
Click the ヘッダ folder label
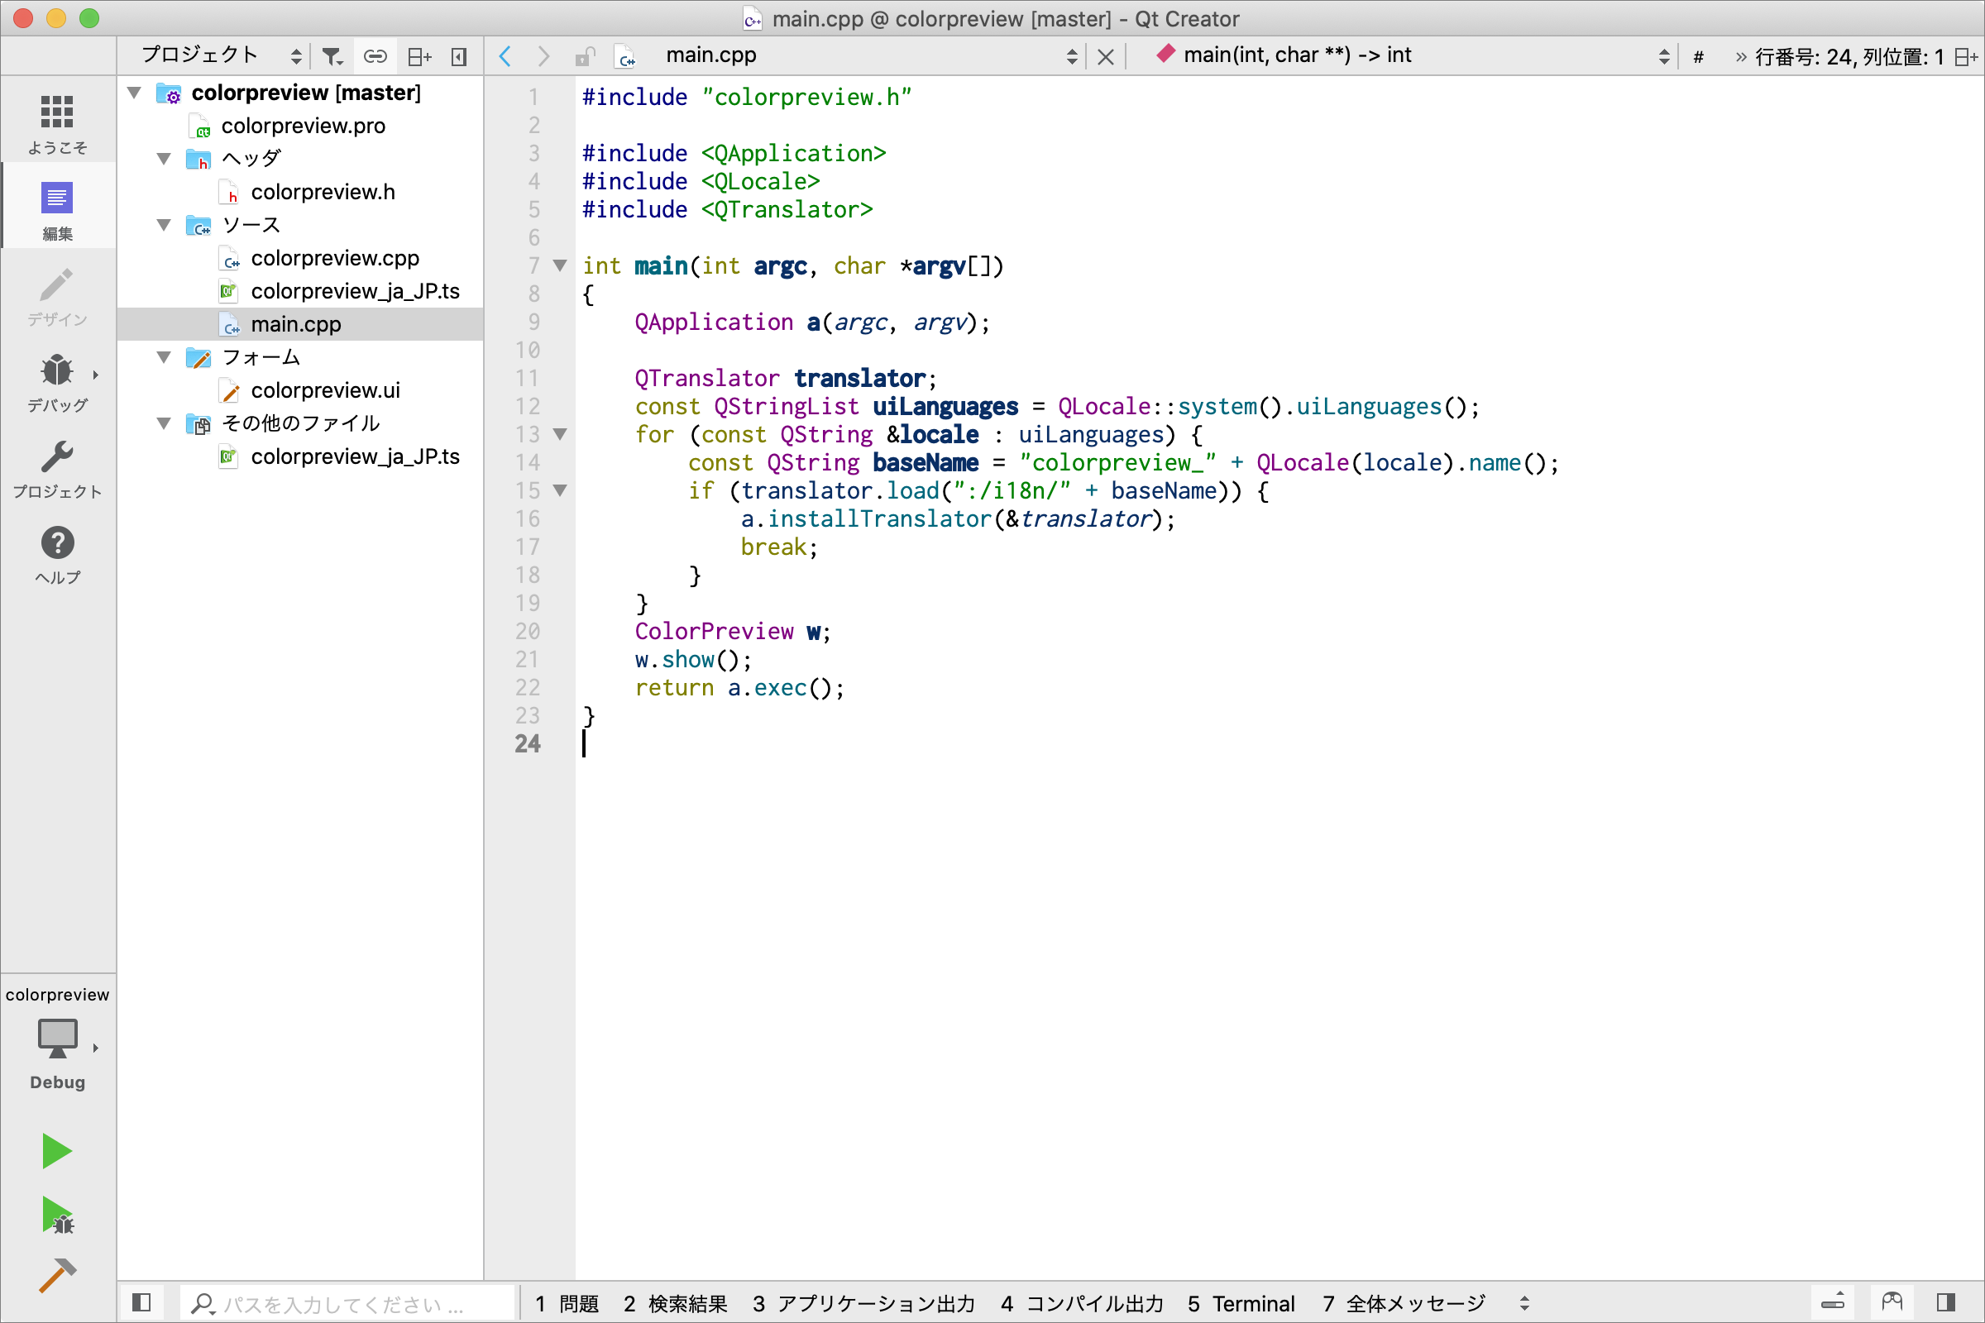251,159
